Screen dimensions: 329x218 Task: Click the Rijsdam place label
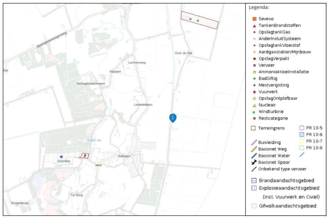point(115,71)
